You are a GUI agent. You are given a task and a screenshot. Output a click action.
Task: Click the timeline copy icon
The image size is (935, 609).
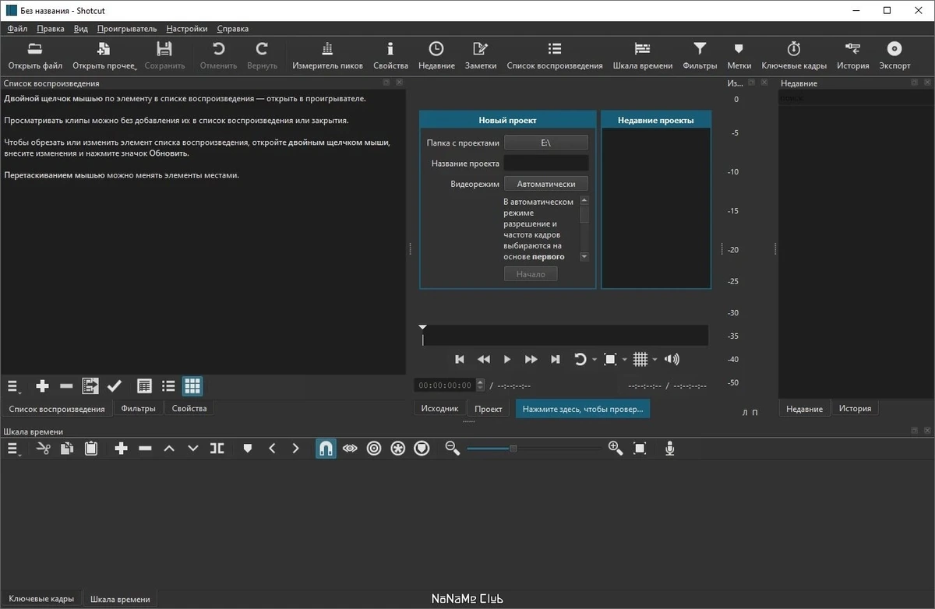(x=67, y=449)
